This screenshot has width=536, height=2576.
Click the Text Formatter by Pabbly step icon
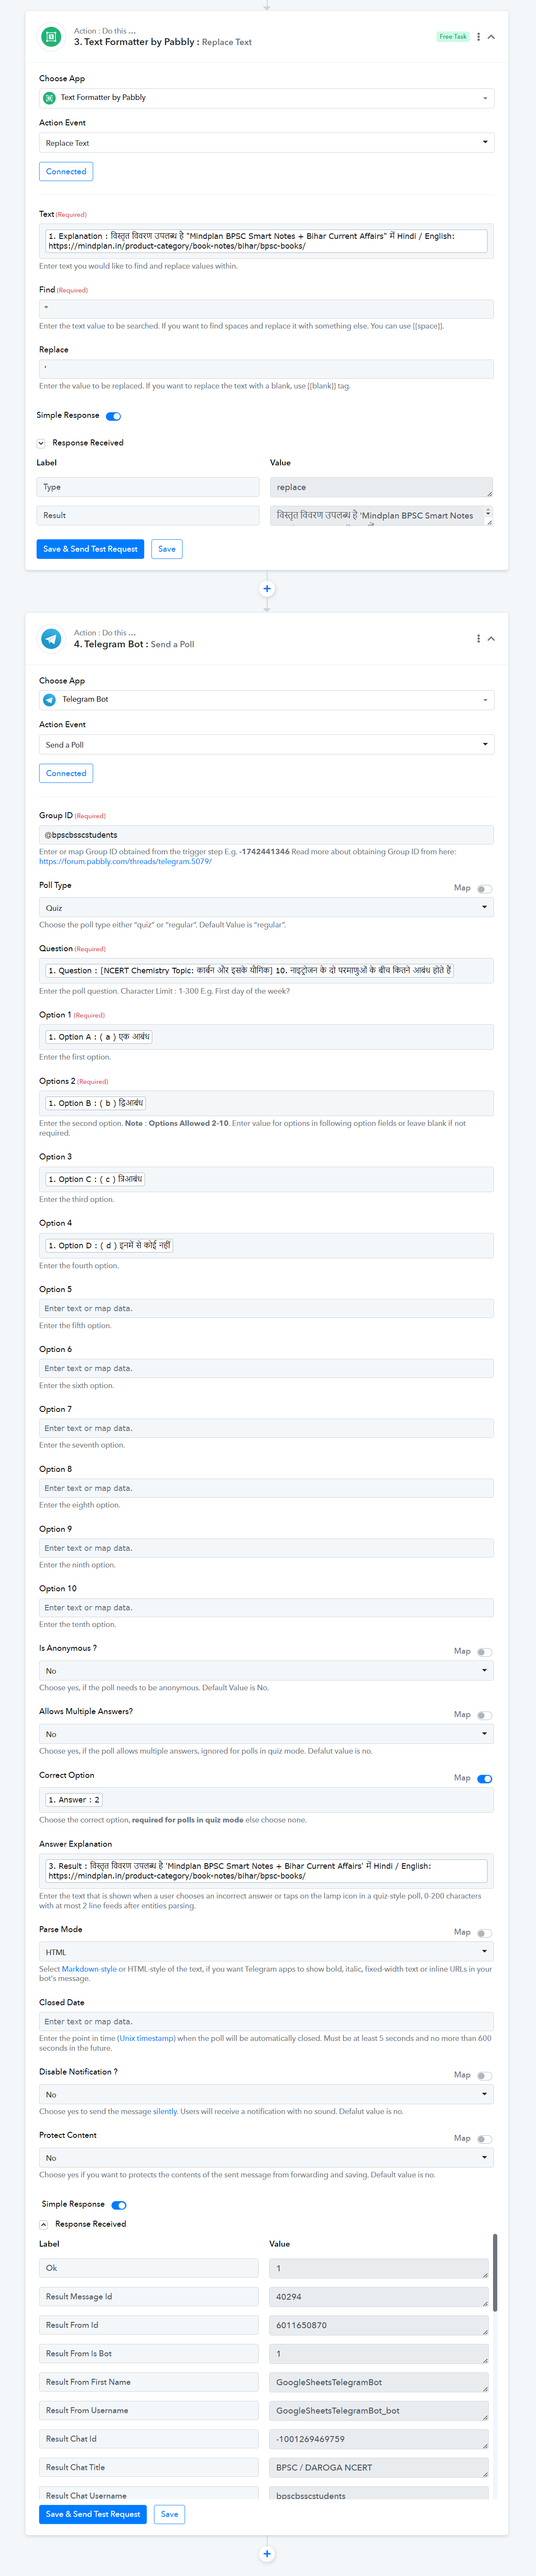tap(51, 37)
